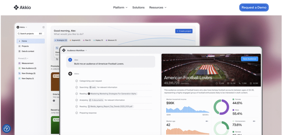Click the green New Audience icon
The height and width of the screenshot is (135, 282).
coord(20,68)
